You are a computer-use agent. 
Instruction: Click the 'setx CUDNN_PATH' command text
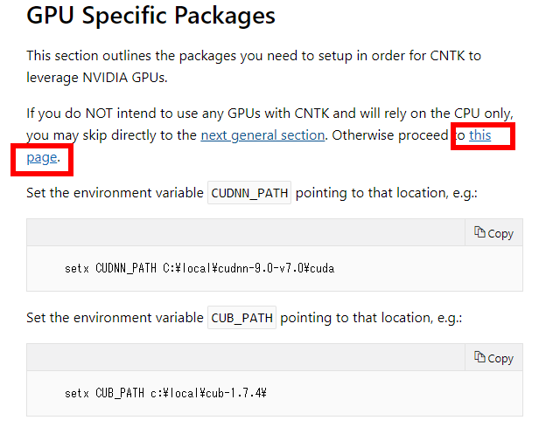[x=199, y=268]
